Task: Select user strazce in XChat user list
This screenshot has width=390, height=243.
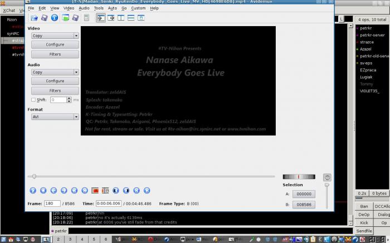Action: pyautogui.click(x=367, y=42)
